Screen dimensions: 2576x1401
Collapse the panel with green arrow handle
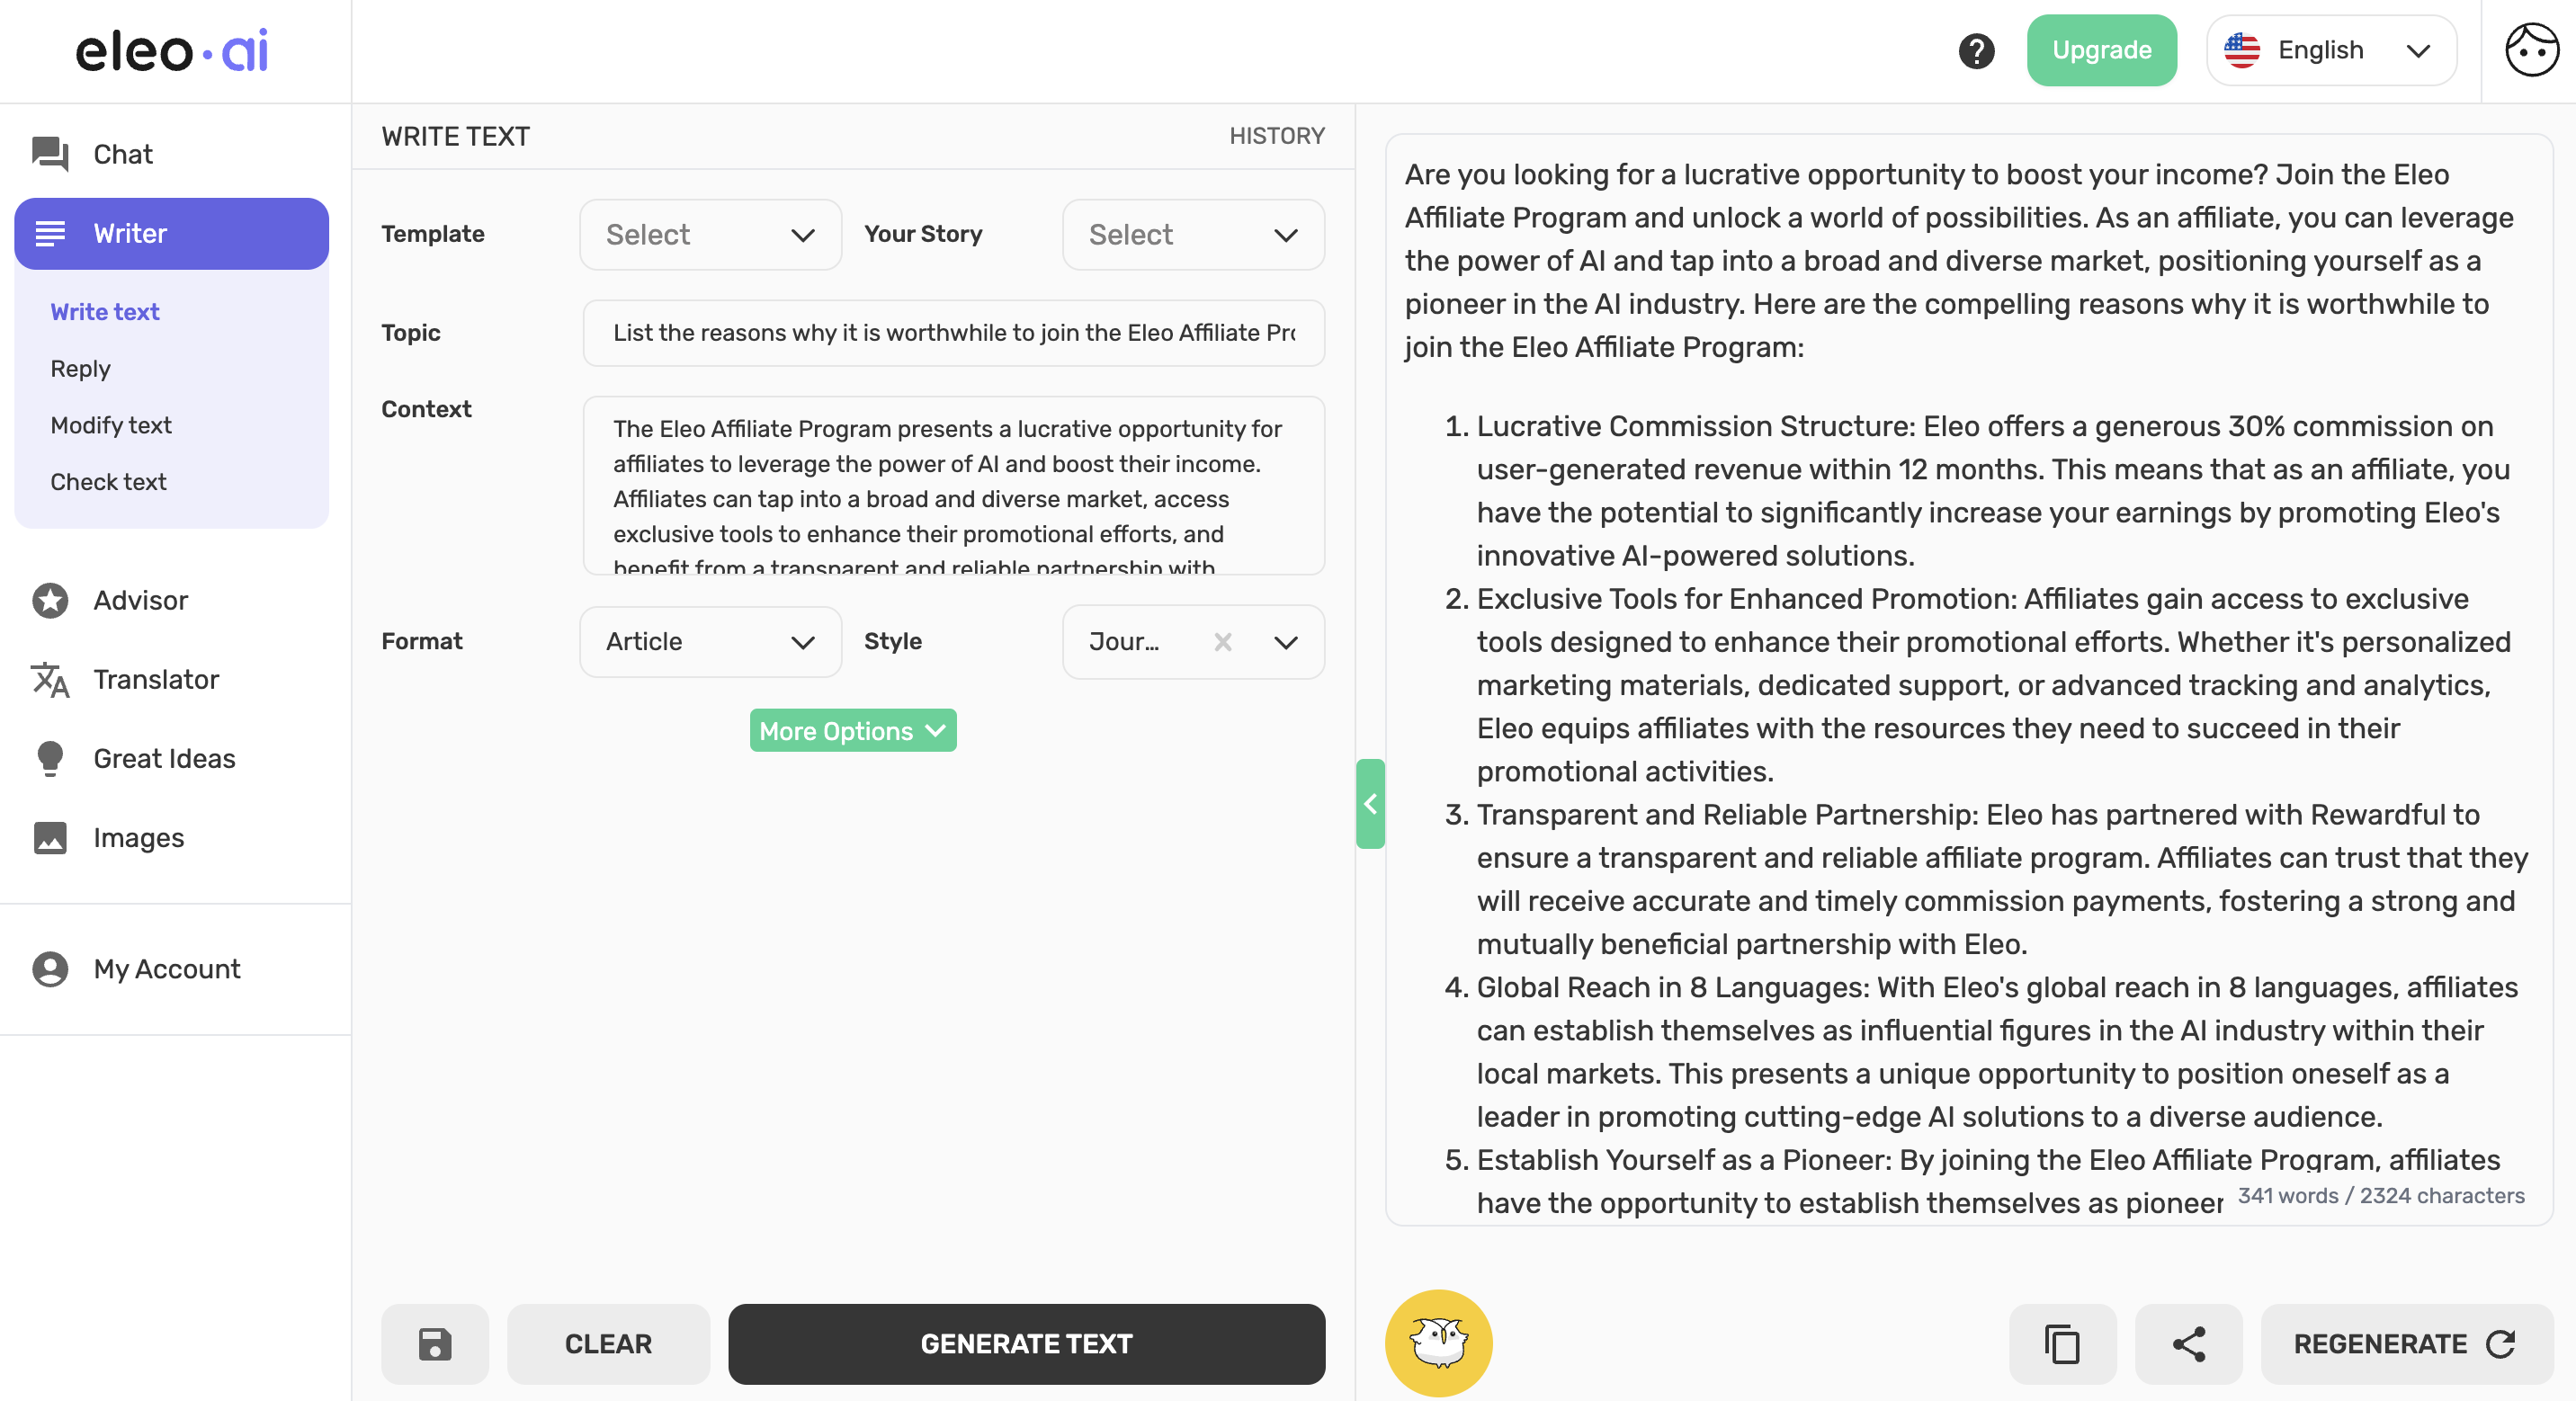click(x=1370, y=803)
